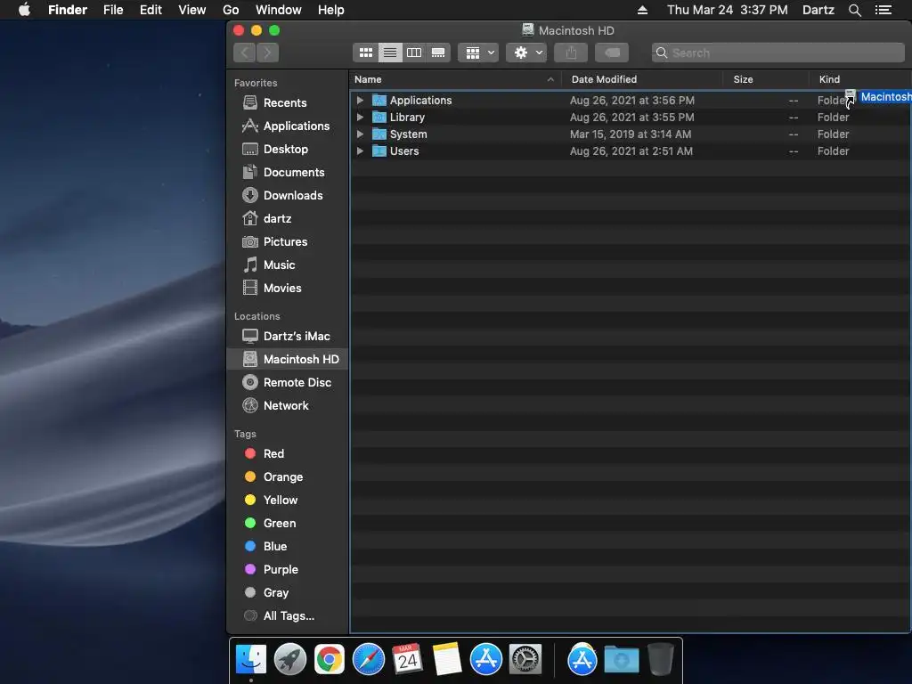Open the dartz home folder in sidebar

coord(288,219)
